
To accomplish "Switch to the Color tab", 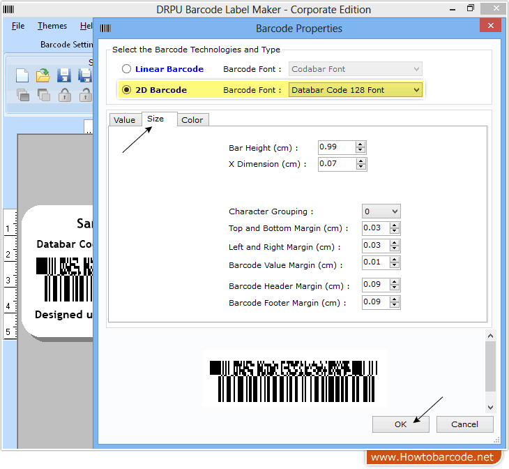I will (192, 120).
